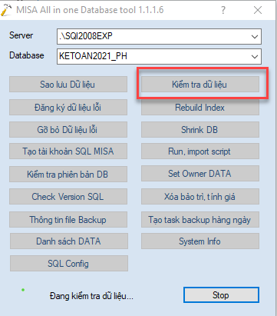Open SQL Config
The height and width of the screenshot is (316, 277).
pos(69,264)
